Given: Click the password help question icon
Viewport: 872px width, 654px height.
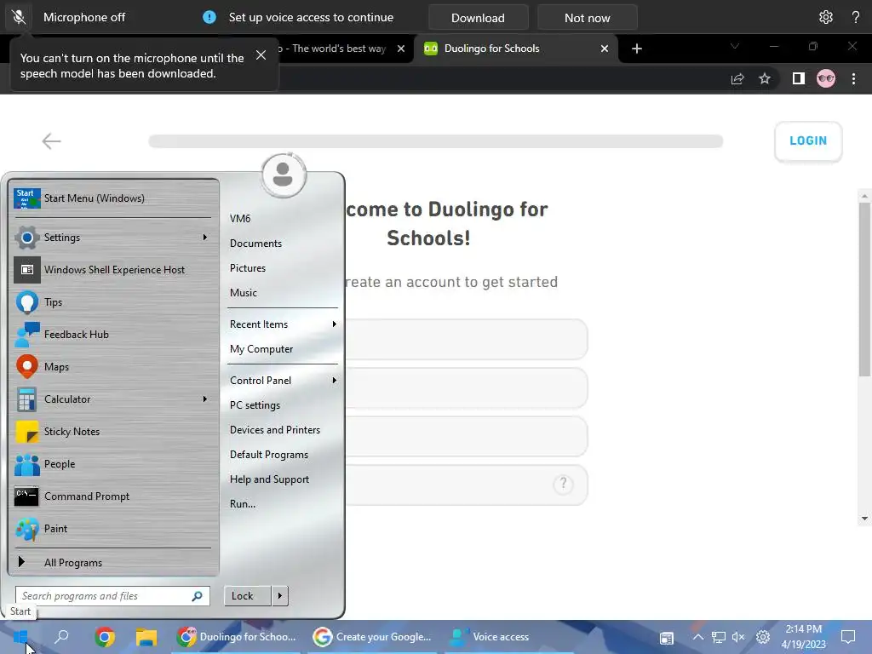Looking at the screenshot, I should pos(563,484).
